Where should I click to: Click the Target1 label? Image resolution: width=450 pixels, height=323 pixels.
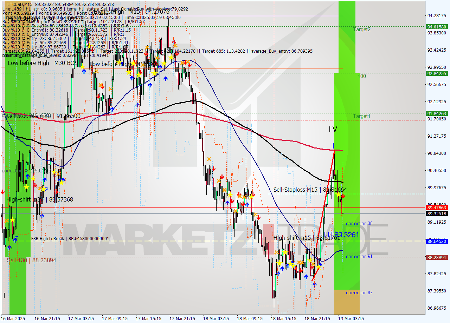(x=362, y=116)
